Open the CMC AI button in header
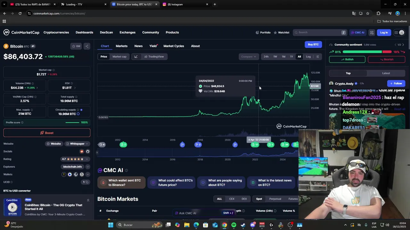Image resolution: width=410 pixels, height=230 pixels. (357, 32)
